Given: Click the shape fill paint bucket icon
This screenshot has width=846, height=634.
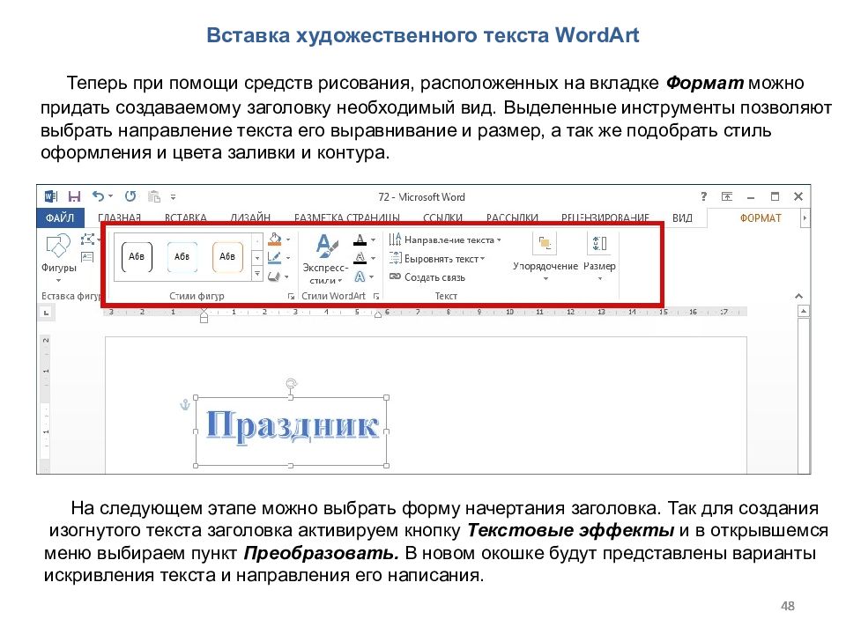Looking at the screenshot, I should 275,239.
